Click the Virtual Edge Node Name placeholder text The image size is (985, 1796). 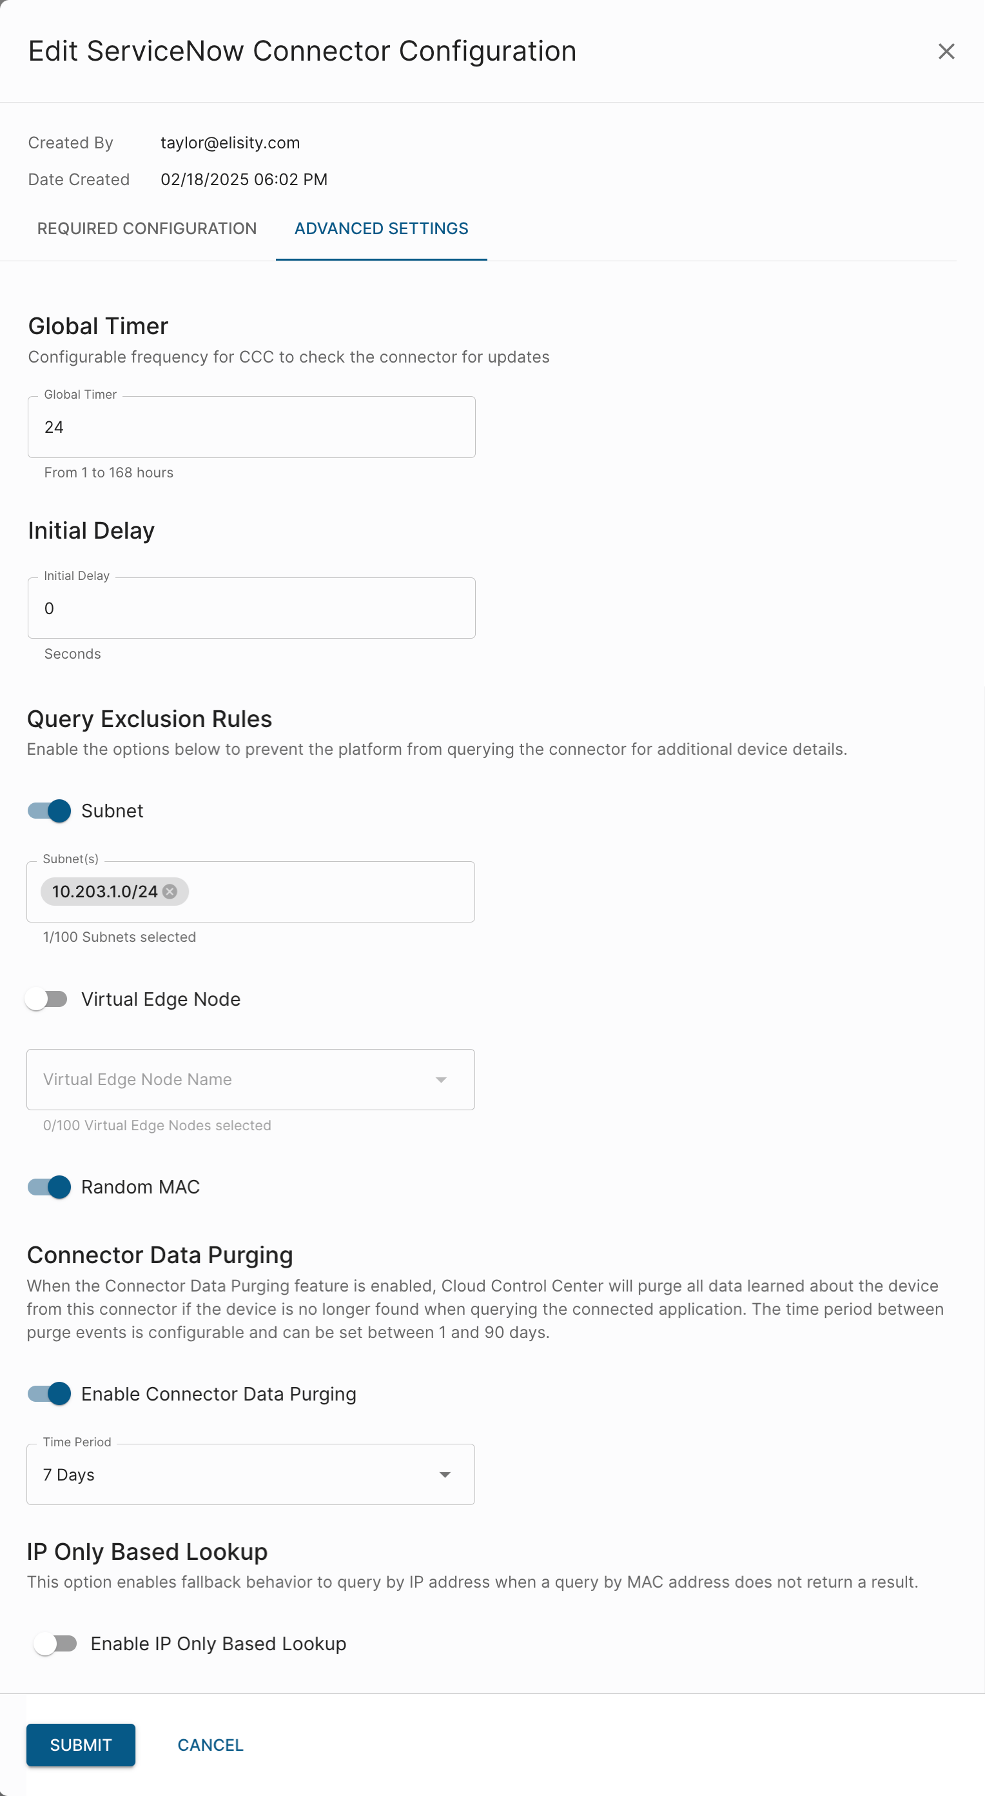[137, 1079]
